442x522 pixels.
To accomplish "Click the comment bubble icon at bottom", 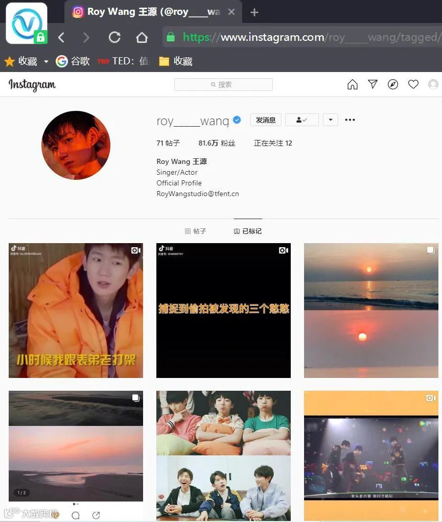I will [x=76, y=515].
